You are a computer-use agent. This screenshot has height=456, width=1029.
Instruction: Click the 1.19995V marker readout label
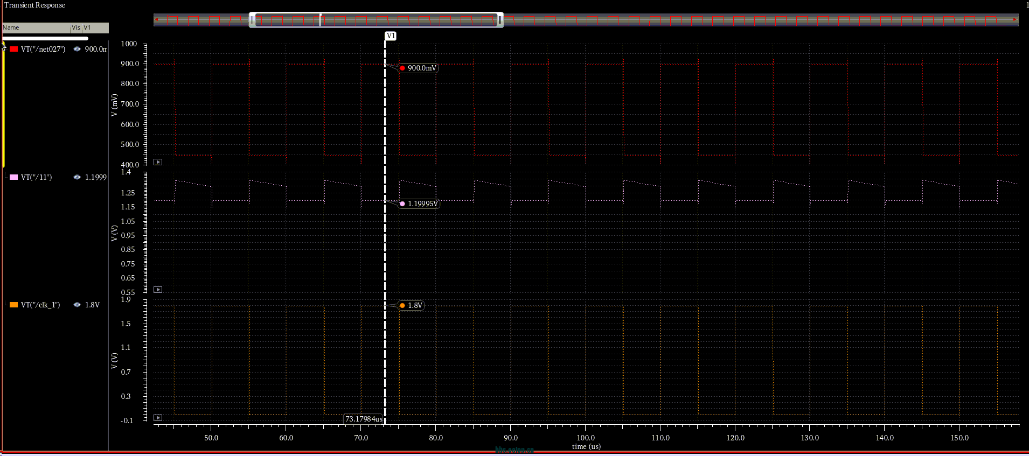[419, 204]
